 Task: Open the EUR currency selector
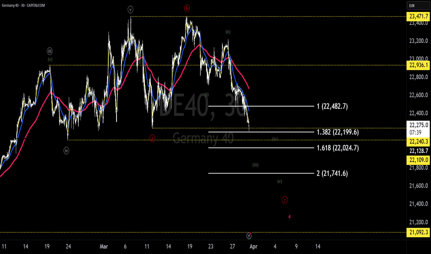[x=419, y=6]
